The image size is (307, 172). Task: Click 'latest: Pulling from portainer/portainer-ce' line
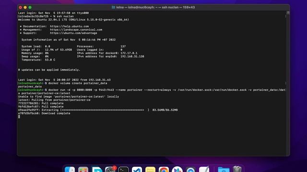pyautogui.click(x=54, y=100)
